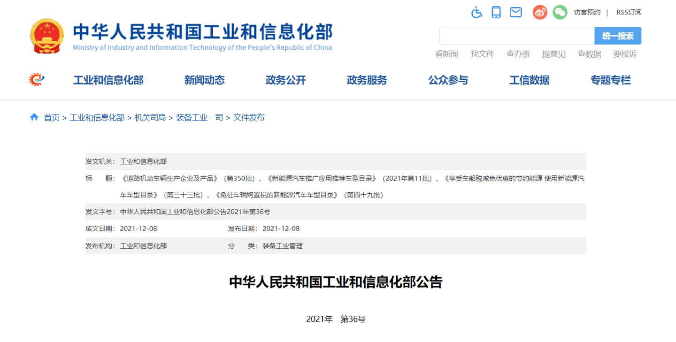Open the 新闻动态 menu

[x=204, y=80]
